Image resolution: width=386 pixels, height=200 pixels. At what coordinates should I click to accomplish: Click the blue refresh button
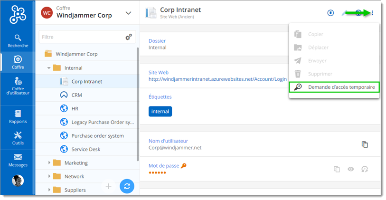tap(126, 186)
